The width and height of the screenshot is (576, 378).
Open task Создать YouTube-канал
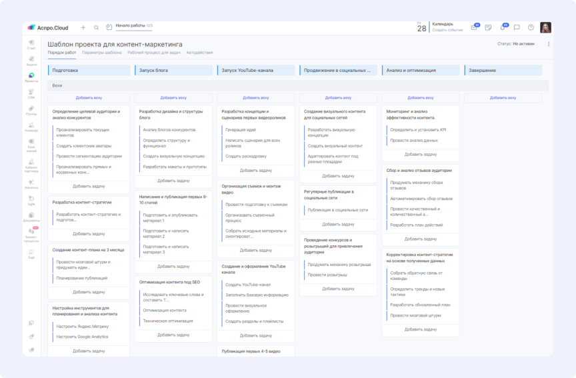pos(248,285)
